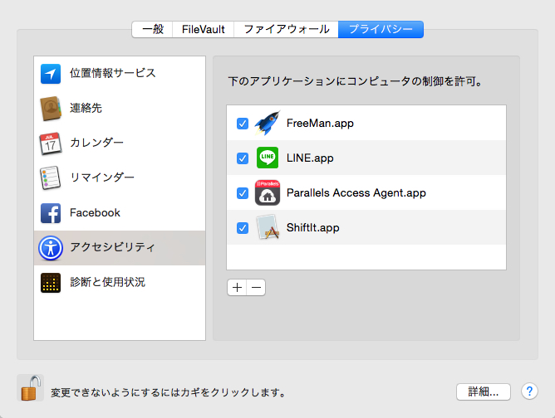
Task: Open help with the question mark button
Action: tap(529, 391)
